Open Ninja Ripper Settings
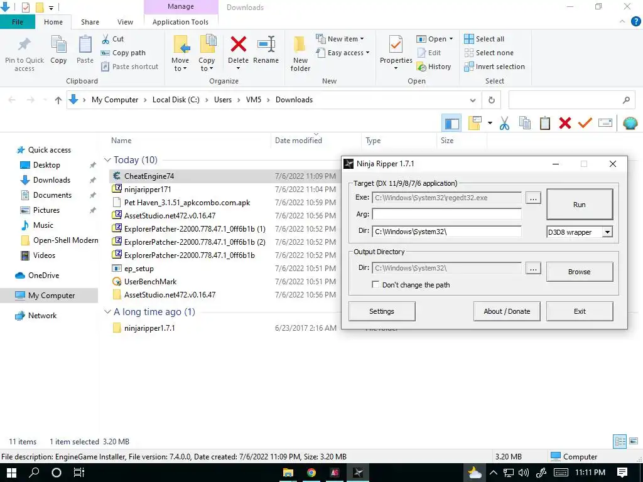 coord(382,311)
